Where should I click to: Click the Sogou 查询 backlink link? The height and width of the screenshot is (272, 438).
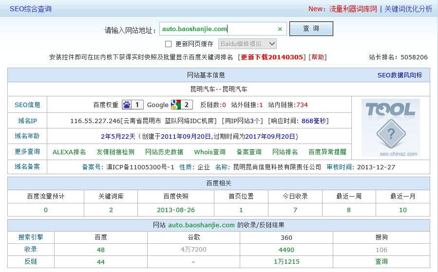tap(381, 262)
